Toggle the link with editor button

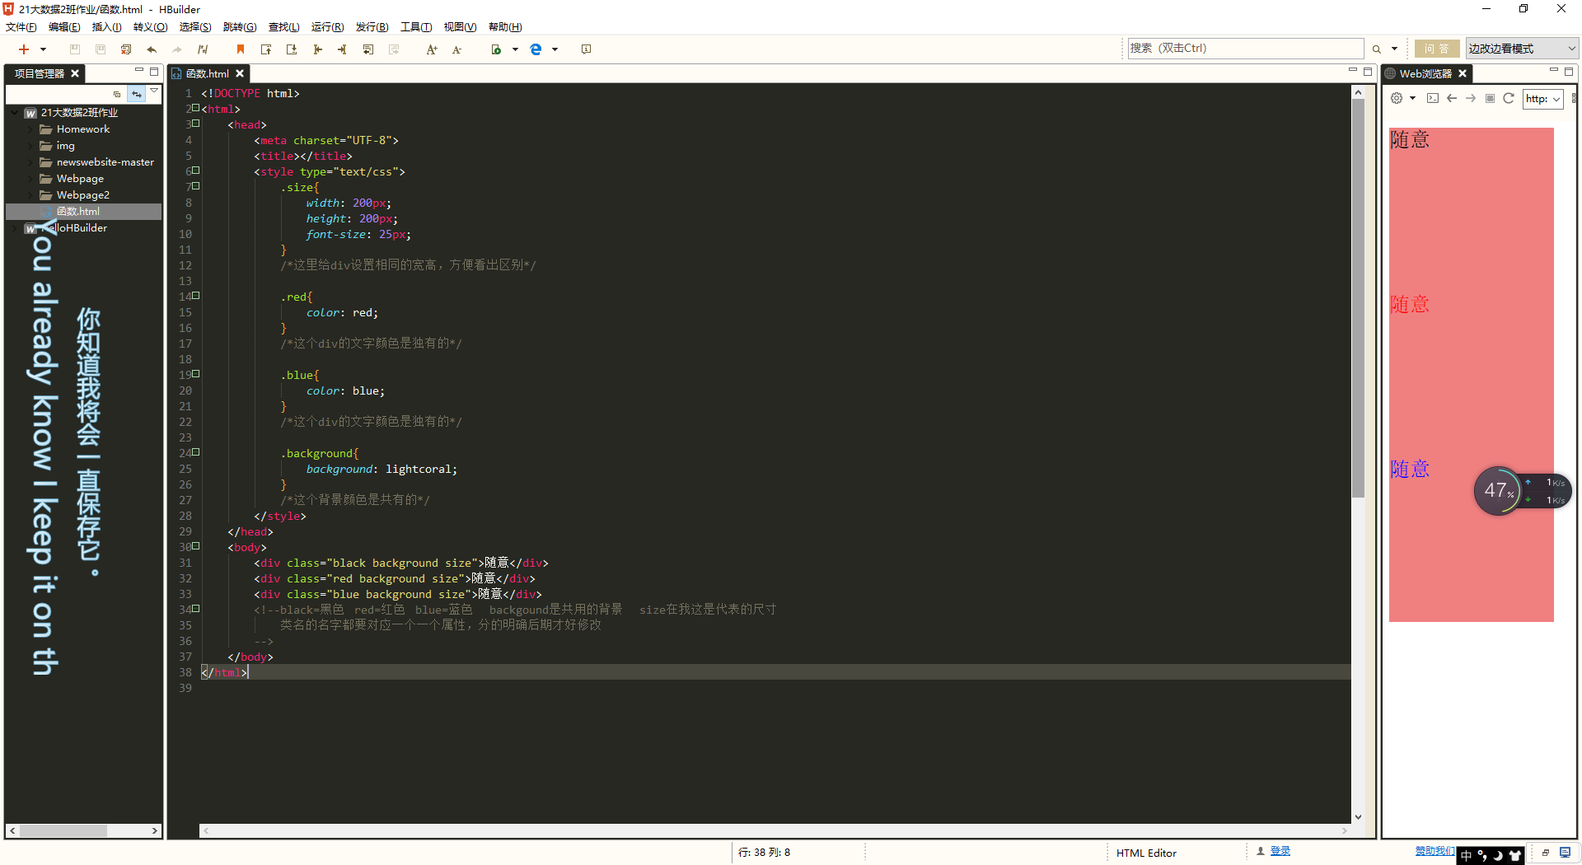tap(137, 94)
